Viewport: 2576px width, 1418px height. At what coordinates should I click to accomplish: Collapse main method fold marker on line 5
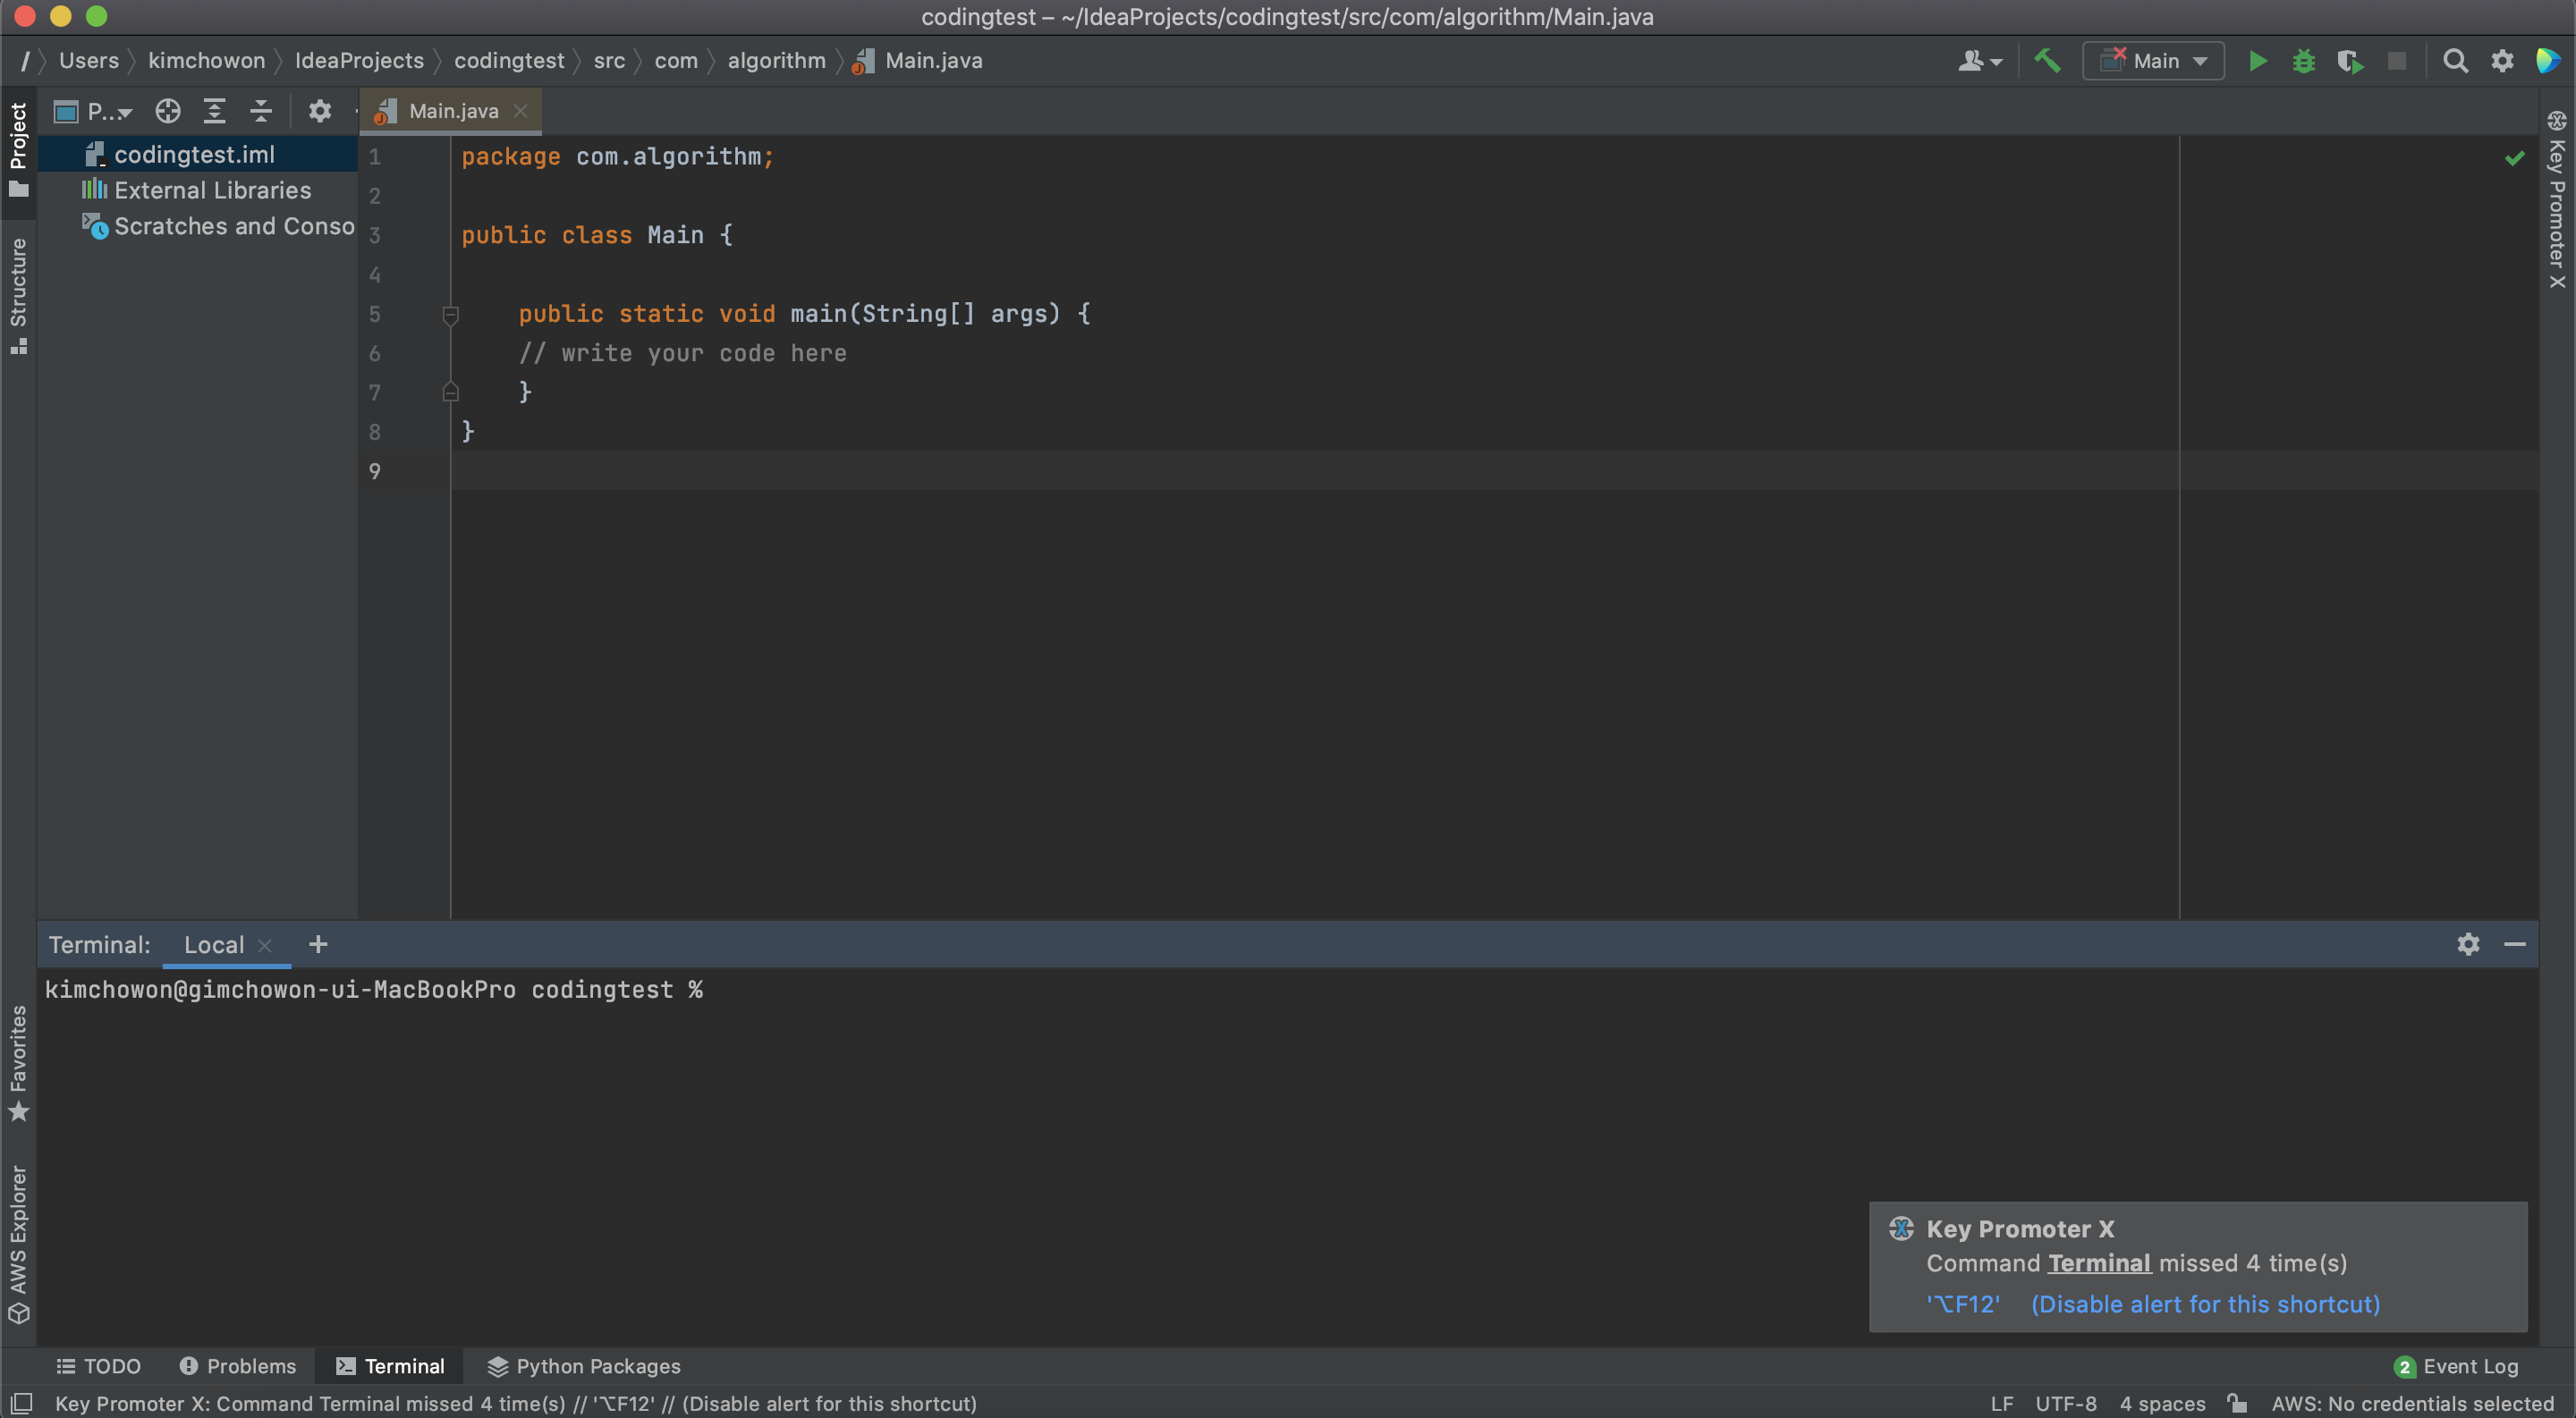451,315
